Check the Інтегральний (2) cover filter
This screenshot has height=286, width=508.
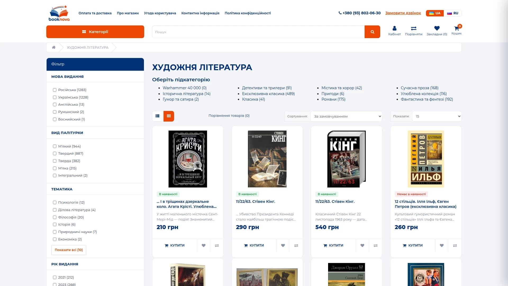point(55,176)
